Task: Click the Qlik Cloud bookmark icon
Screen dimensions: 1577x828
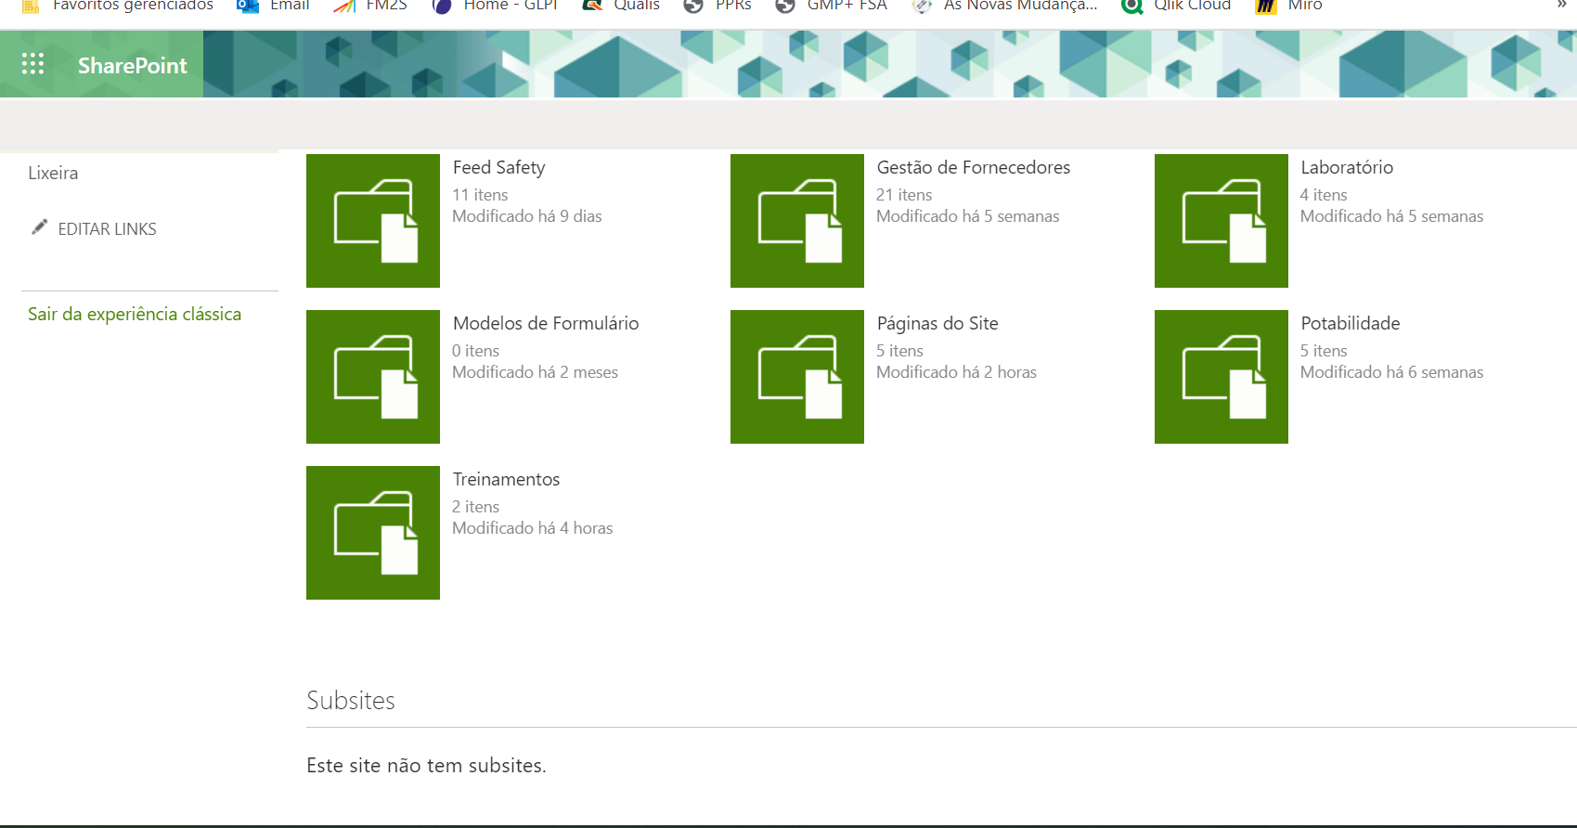Action: coord(1131,6)
